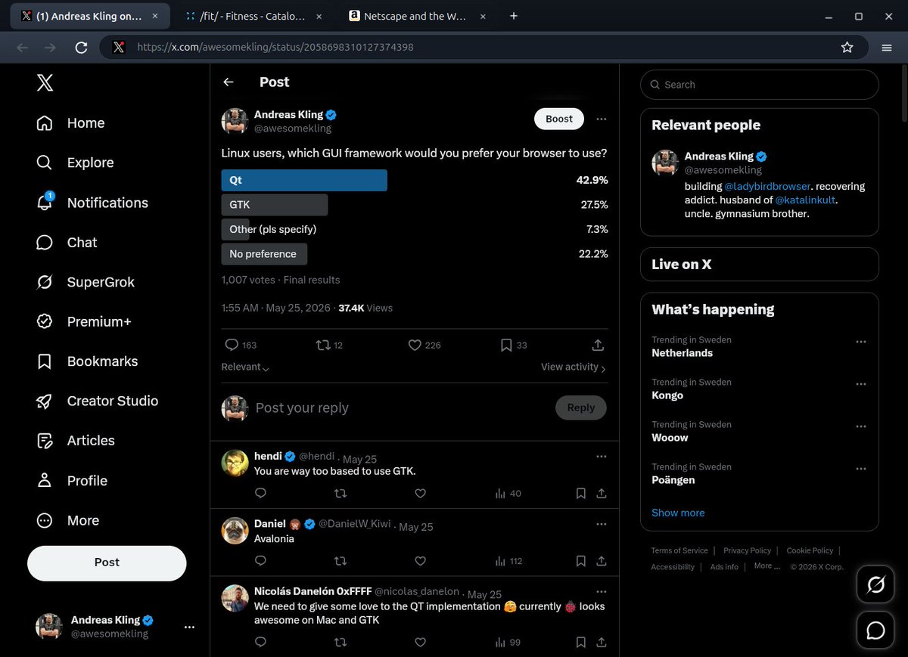Reply to hendi's comment

point(260,494)
